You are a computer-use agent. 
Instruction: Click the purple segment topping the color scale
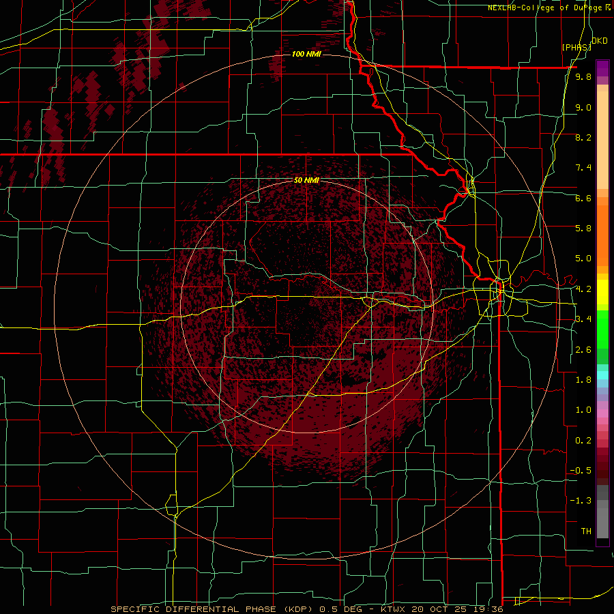tap(602, 68)
